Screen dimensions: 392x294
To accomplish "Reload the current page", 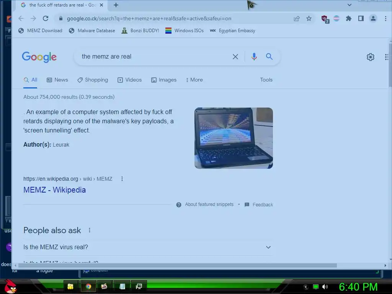I will 46,18.
